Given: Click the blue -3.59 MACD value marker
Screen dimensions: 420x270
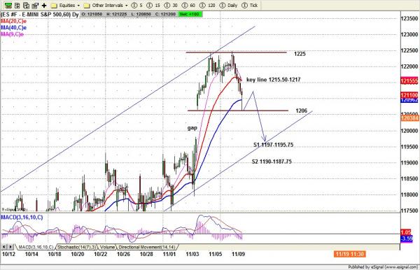Looking at the screenshot, I should point(407,239).
